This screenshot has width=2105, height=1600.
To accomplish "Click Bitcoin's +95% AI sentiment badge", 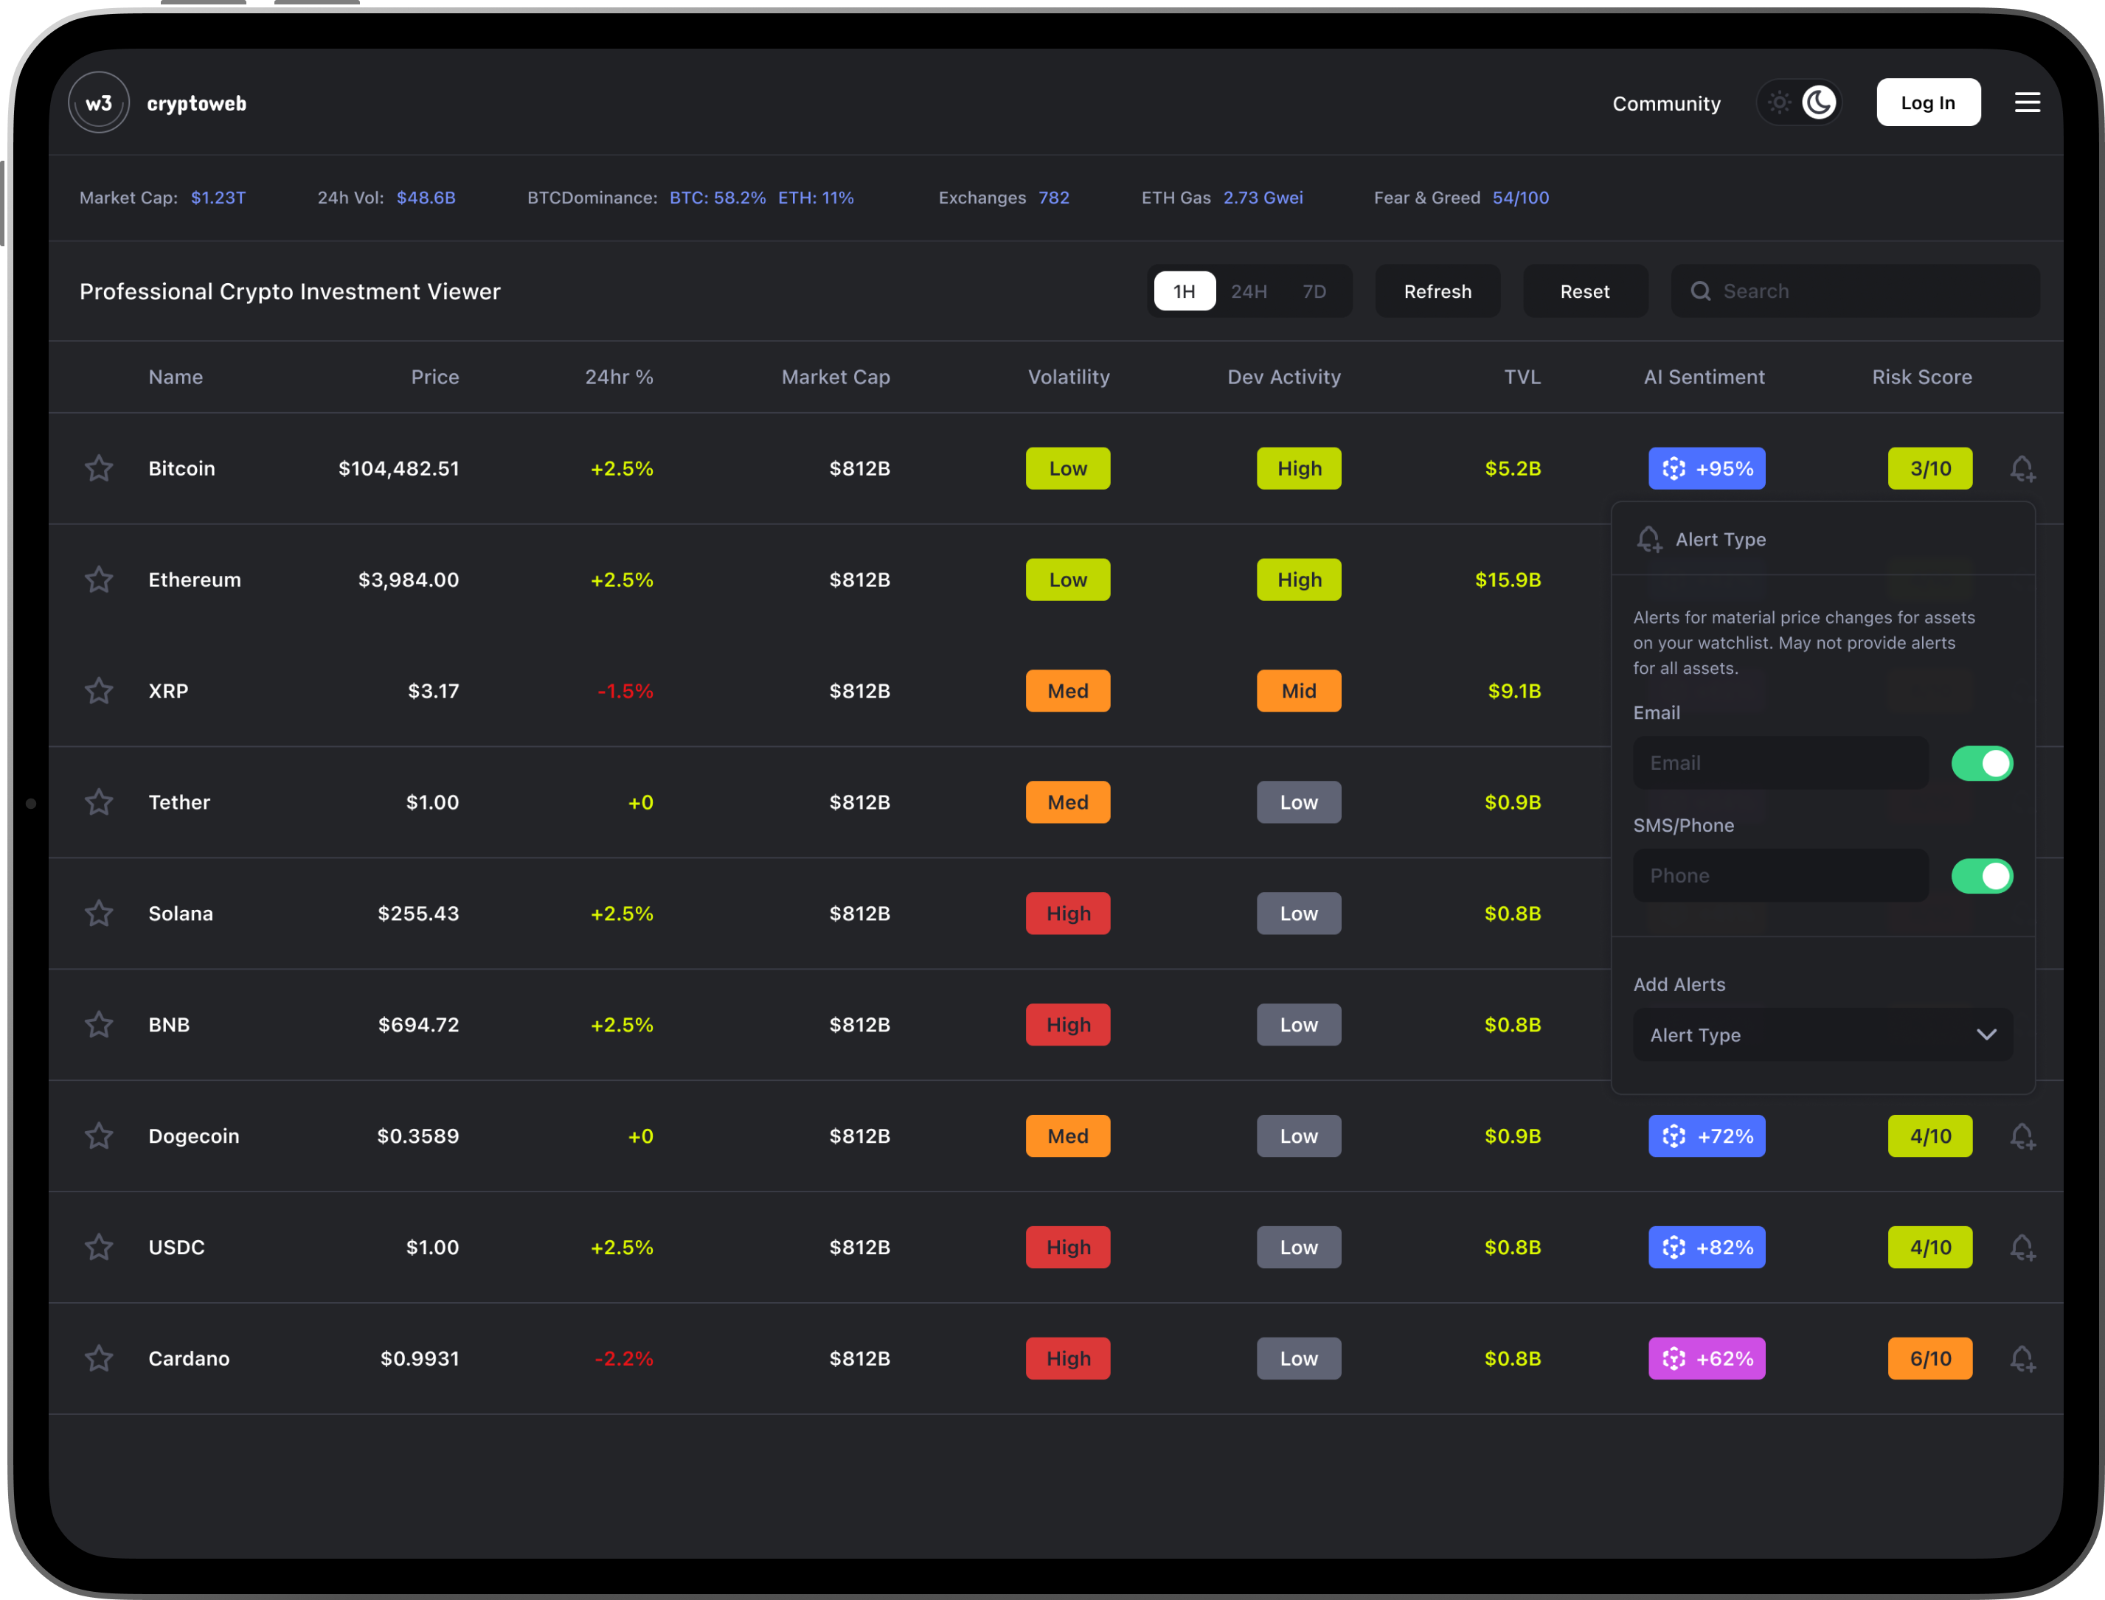I will [x=1706, y=469].
